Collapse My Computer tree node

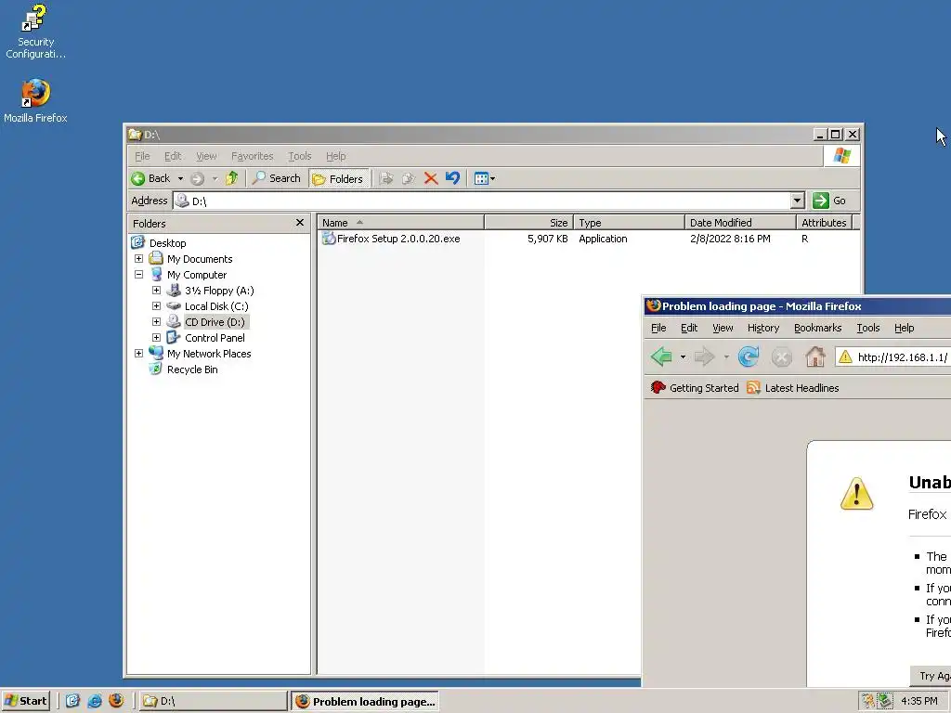tap(139, 275)
